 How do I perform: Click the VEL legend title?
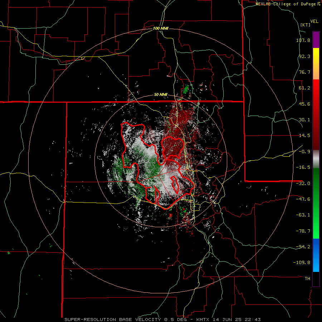[314, 21]
